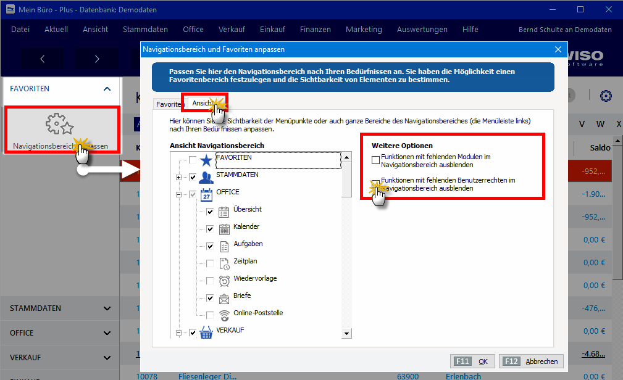The height and width of the screenshot is (380, 623).
Task: Click the Online-Poststelle wifi icon
Action: point(224,315)
